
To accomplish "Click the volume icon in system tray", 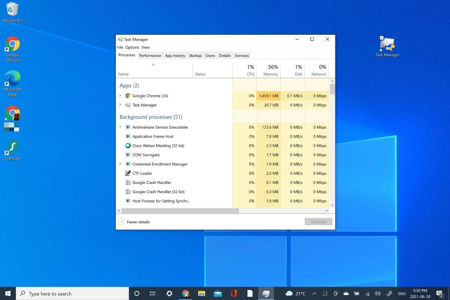I will (378, 293).
